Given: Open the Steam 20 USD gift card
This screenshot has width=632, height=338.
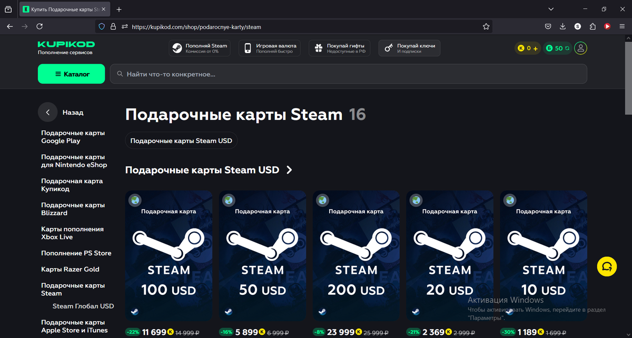Looking at the screenshot, I should tap(450, 256).
